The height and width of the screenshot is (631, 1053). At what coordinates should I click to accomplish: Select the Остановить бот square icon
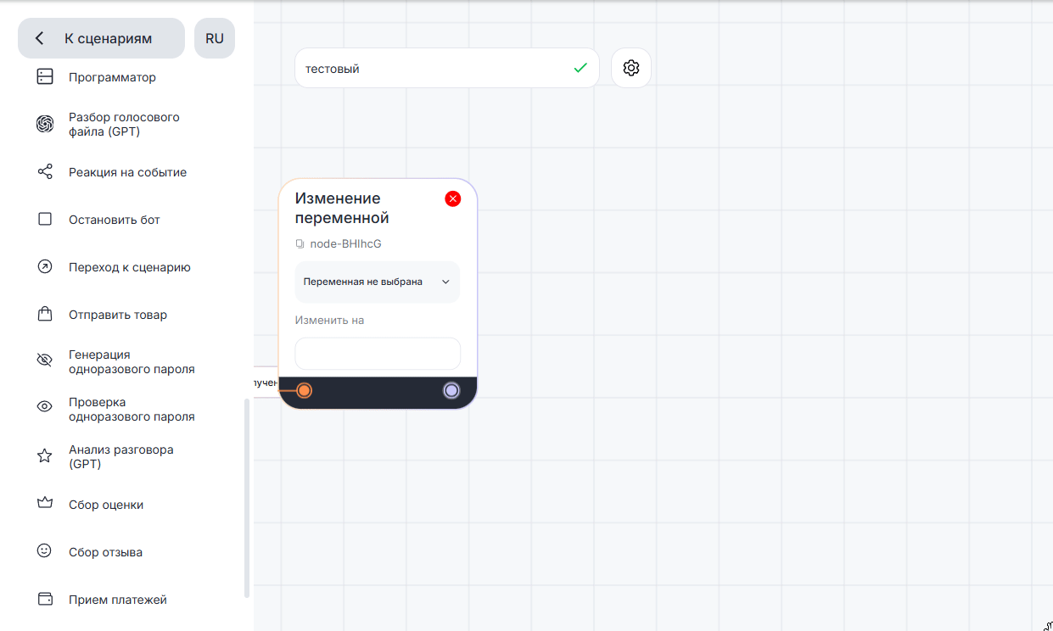45,220
